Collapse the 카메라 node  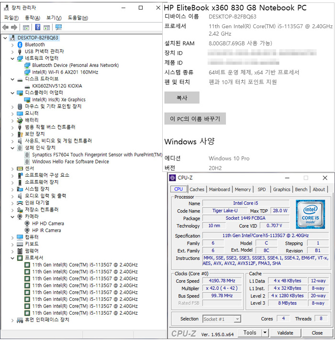point(12,217)
